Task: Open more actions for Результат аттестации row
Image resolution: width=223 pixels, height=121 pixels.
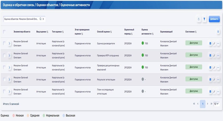Action: tap(218, 80)
